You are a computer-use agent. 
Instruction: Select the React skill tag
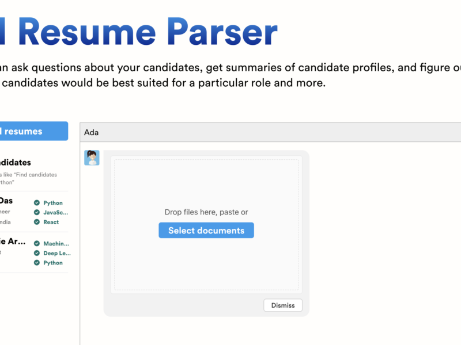tap(51, 222)
